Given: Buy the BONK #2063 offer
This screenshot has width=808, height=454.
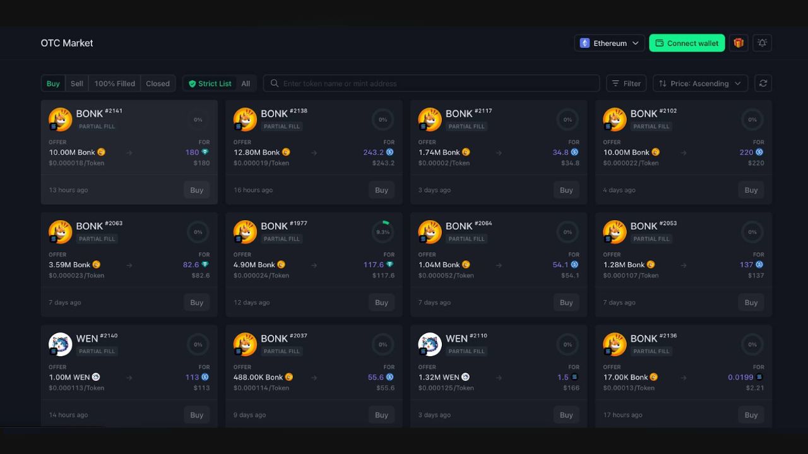Looking at the screenshot, I should coord(197,303).
